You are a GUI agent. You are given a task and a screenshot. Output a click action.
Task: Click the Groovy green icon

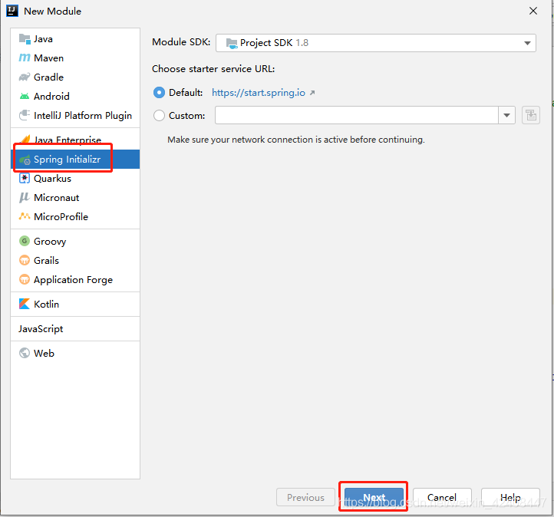[25, 242]
